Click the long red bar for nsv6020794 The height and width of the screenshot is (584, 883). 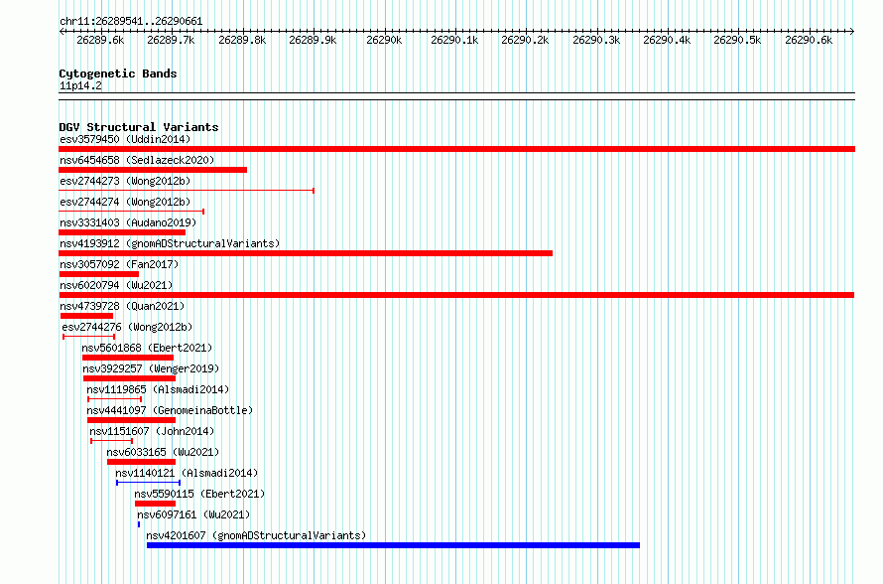click(x=456, y=295)
